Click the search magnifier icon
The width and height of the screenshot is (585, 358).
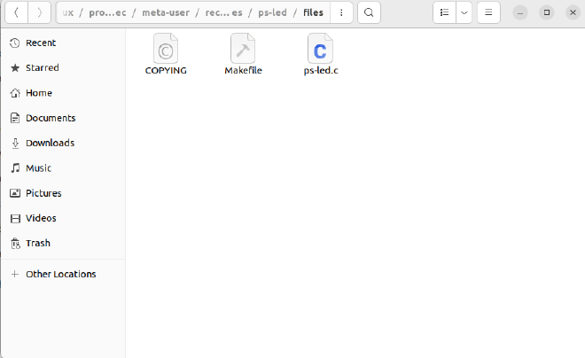coord(369,12)
